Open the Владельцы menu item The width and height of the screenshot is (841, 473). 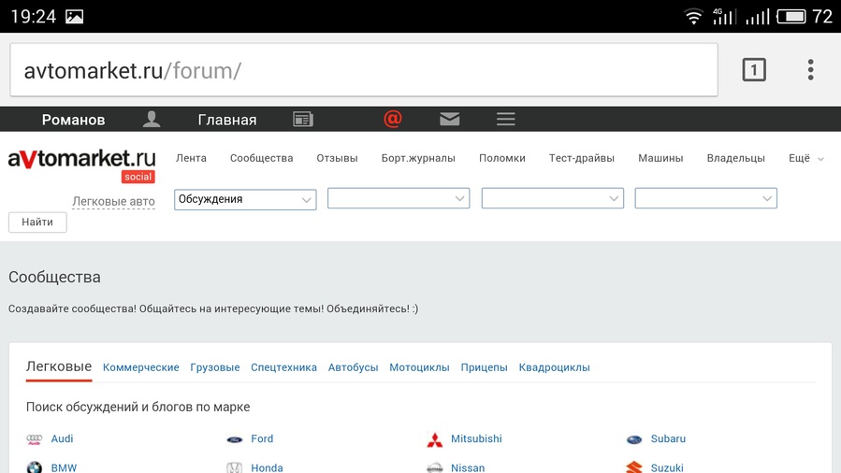coord(735,158)
